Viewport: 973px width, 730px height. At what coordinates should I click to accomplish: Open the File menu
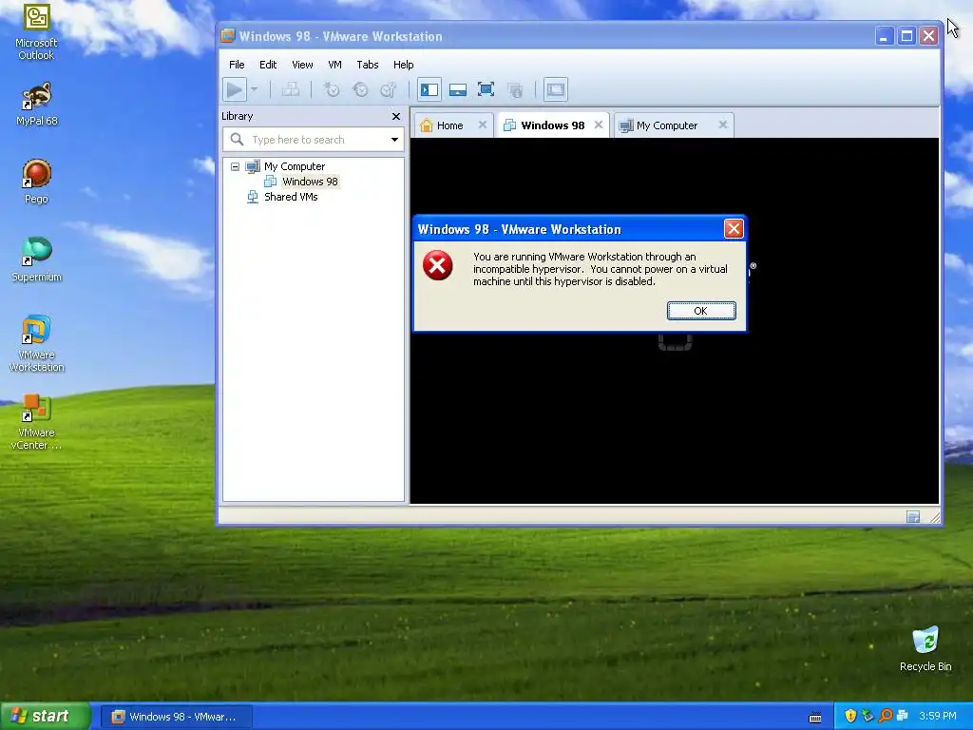tap(237, 65)
